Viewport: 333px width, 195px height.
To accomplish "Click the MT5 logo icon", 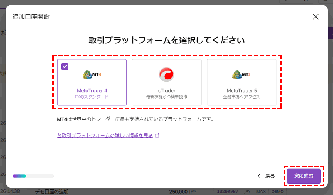I will point(242,74).
